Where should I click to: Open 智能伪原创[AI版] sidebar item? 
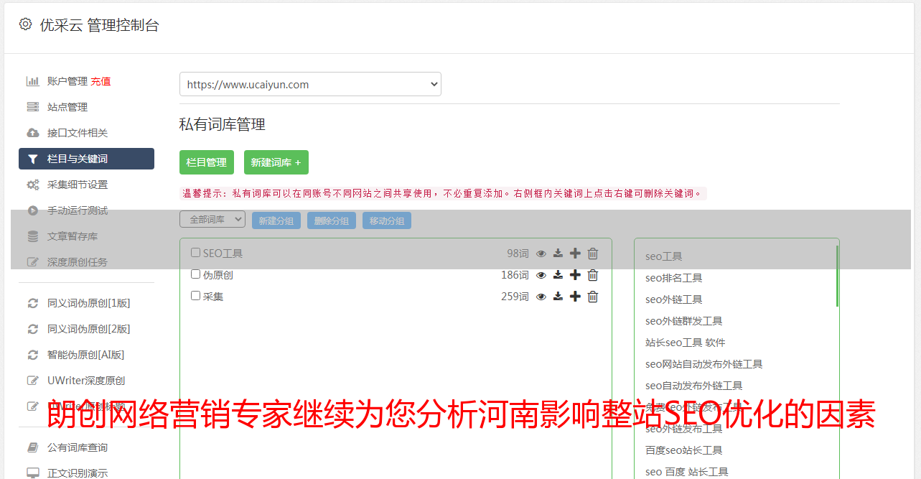(86, 355)
